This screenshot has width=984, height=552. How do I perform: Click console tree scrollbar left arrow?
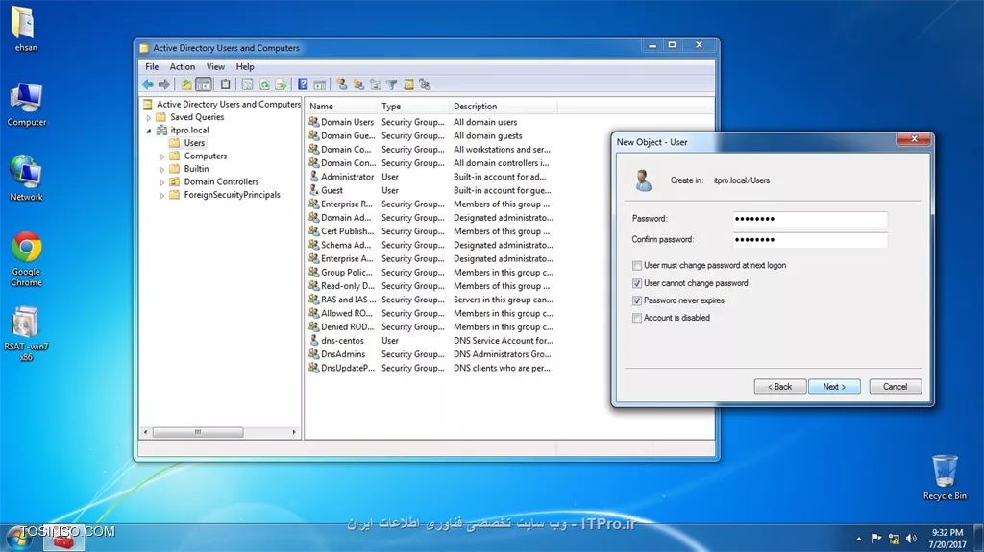click(146, 432)
